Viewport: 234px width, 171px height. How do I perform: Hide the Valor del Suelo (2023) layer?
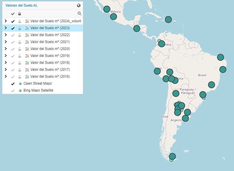(13, 28)
